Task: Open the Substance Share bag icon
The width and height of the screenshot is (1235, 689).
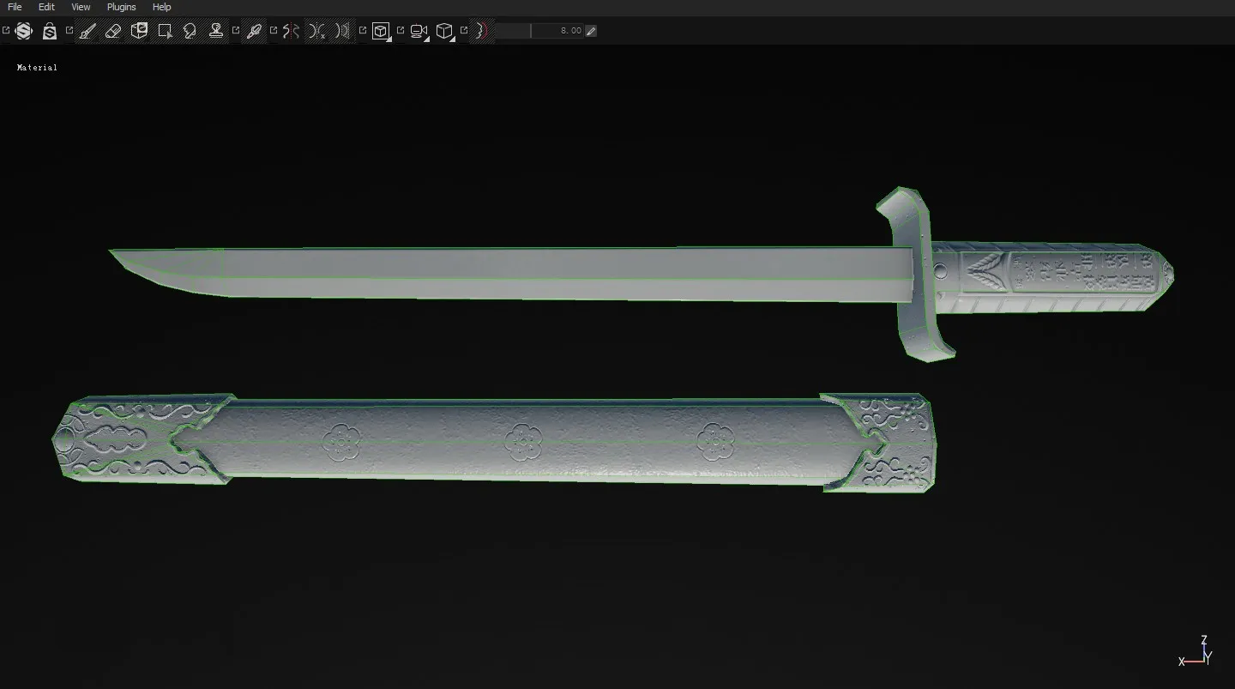Action: [x=50, y=31]
